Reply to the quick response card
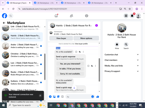145x108 pixels. point(92,66)
